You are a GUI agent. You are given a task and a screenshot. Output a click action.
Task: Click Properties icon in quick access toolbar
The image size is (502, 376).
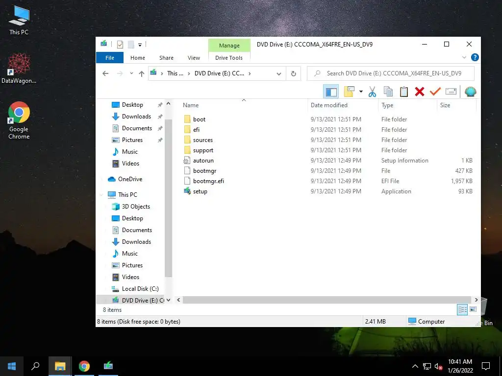point(120,45)
